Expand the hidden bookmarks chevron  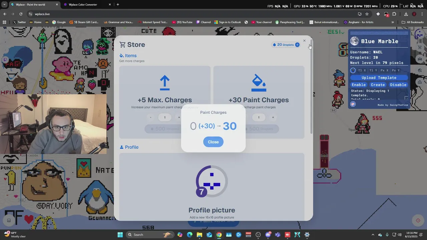click(393, 22)
